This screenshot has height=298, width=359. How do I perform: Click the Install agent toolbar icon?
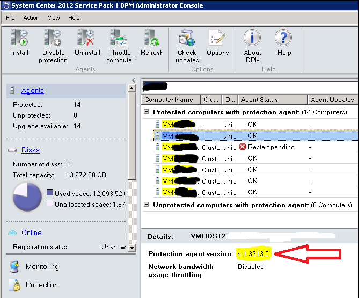[19, 39]
